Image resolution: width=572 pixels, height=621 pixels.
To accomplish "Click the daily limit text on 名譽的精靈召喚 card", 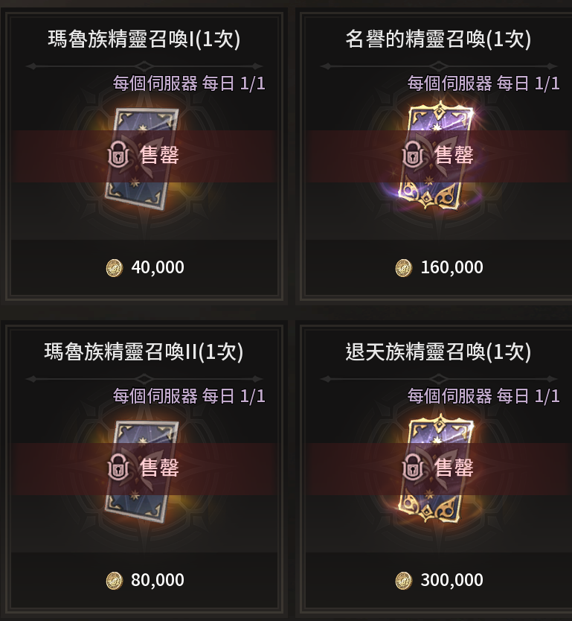I will [x=483, y=83].
